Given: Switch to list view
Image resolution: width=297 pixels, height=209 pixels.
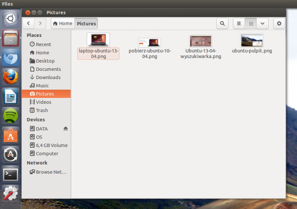Looking at the screenshot, I should coord(239,23).
